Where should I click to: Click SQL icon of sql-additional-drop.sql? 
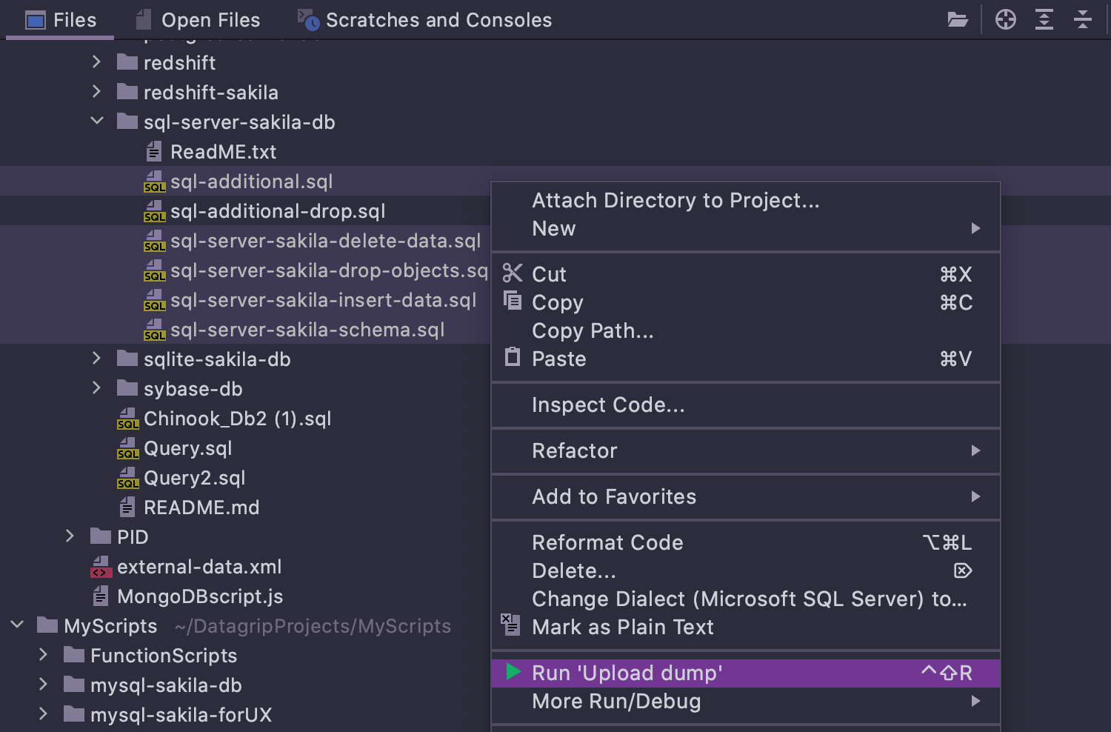click(154, 211)
